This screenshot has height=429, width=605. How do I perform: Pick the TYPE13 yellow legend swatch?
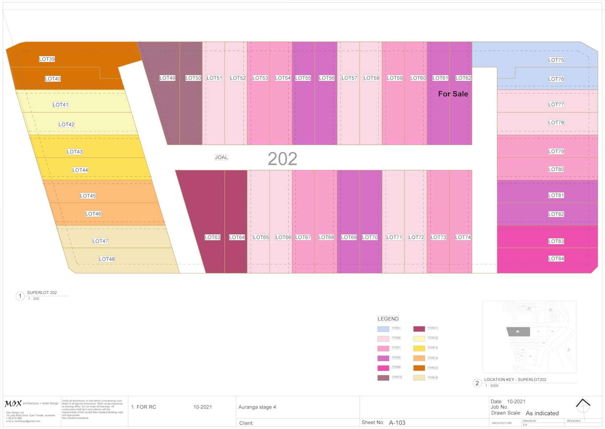(419, 348)
